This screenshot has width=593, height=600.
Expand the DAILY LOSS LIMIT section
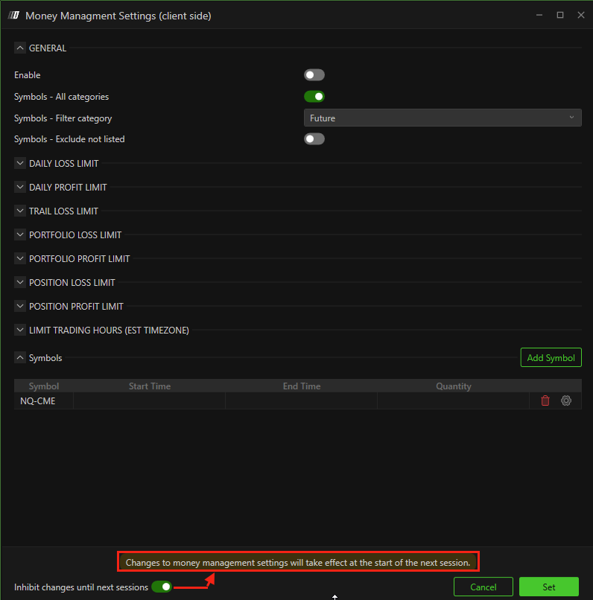click(20, 164)
